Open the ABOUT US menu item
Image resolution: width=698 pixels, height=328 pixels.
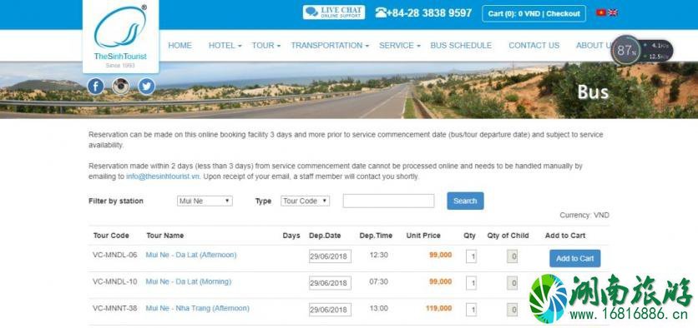click(594, 45)
